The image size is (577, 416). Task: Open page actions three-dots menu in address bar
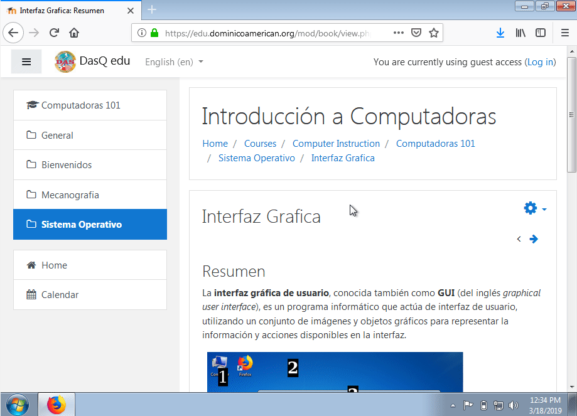pos(399,33)
